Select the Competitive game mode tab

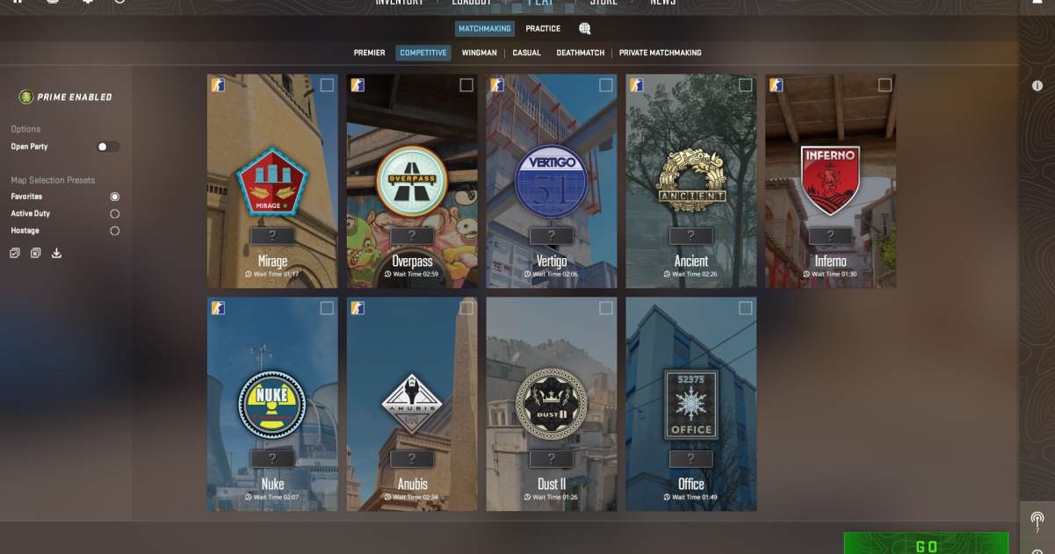click(423, 53)
